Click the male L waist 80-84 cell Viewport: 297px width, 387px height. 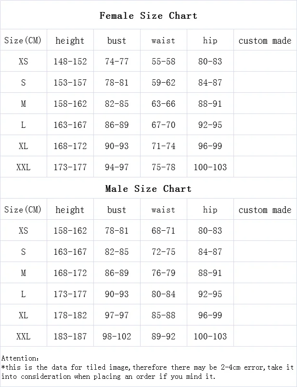tap(164, 294)
